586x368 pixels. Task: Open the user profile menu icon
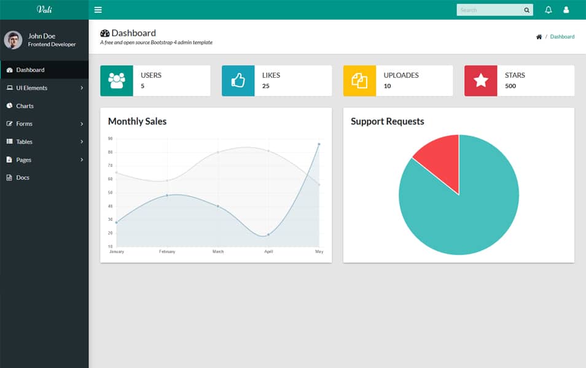(x=566, y=10)
